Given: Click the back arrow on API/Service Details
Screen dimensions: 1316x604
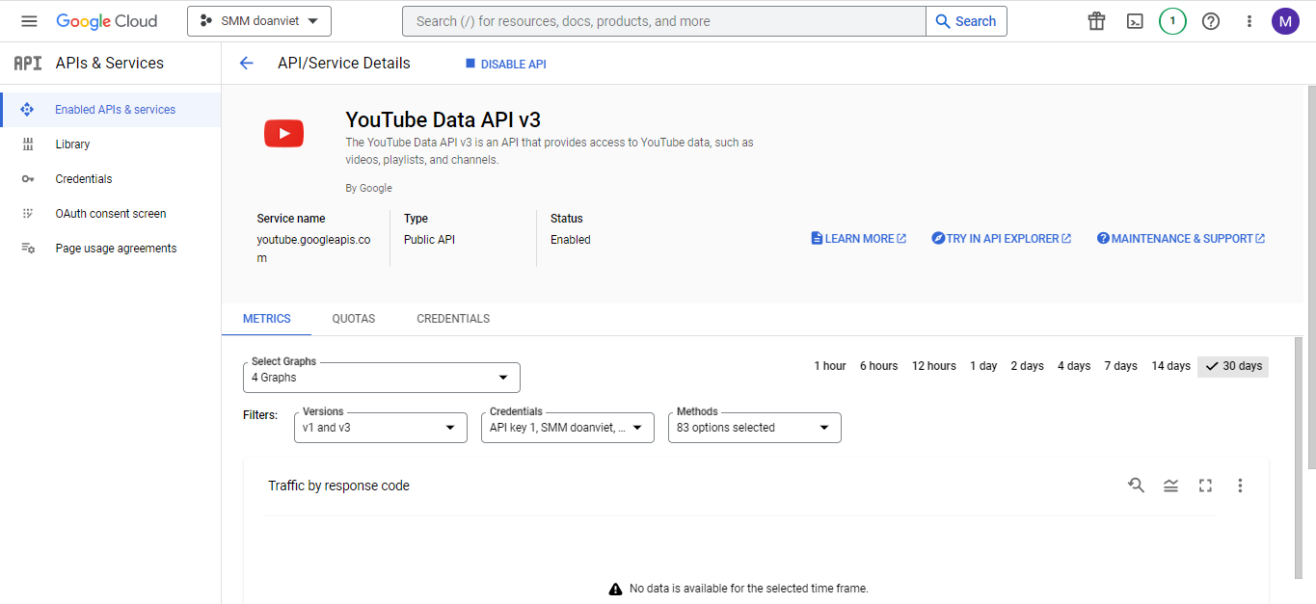Looking at the screenshot, I should click(246, 63).
